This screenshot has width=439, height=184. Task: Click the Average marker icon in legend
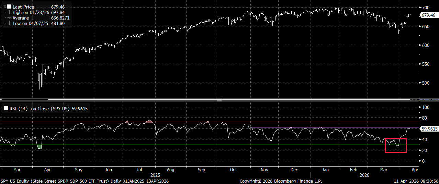9,18
